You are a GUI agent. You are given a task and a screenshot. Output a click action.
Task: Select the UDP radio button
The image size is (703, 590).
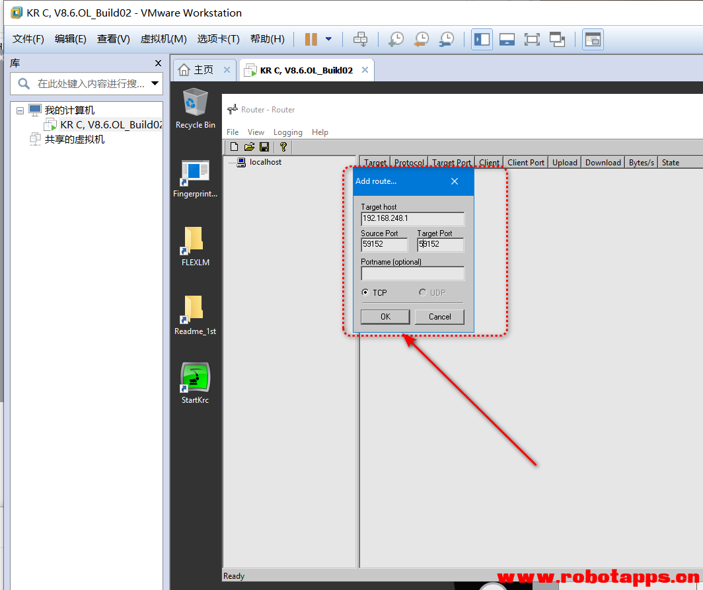pos(423,292)
